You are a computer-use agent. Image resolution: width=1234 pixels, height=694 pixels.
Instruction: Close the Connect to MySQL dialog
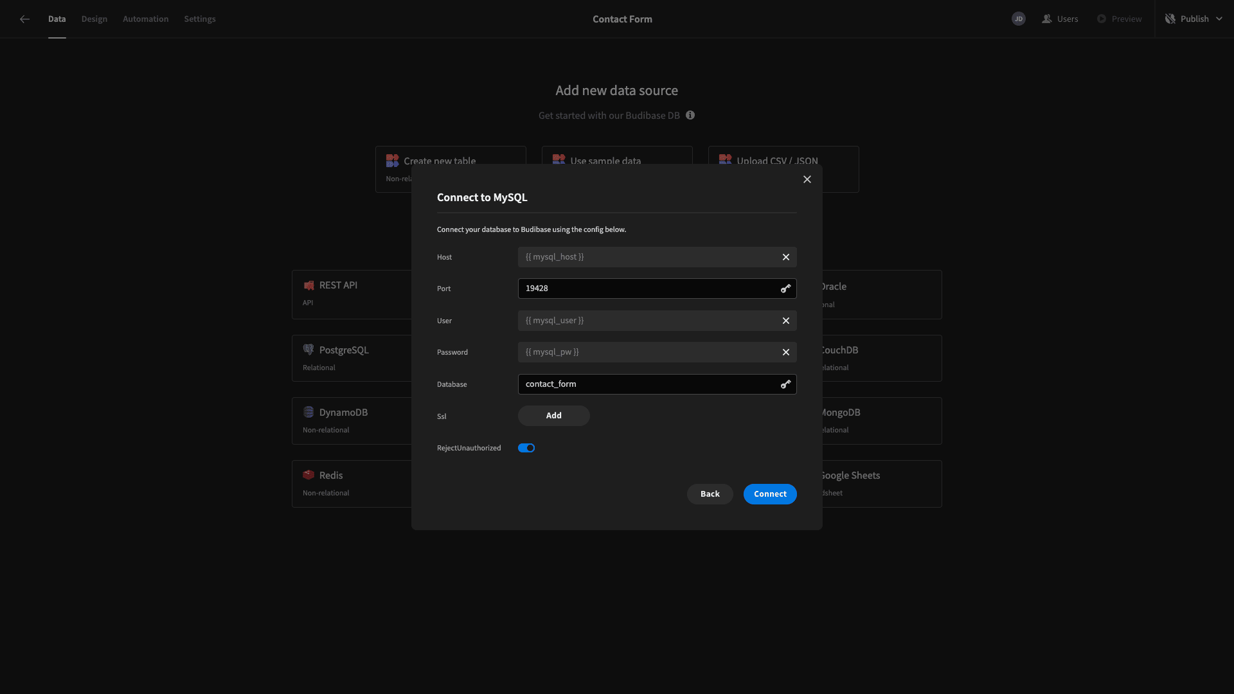pyautogui.click(x=807, y=179)
